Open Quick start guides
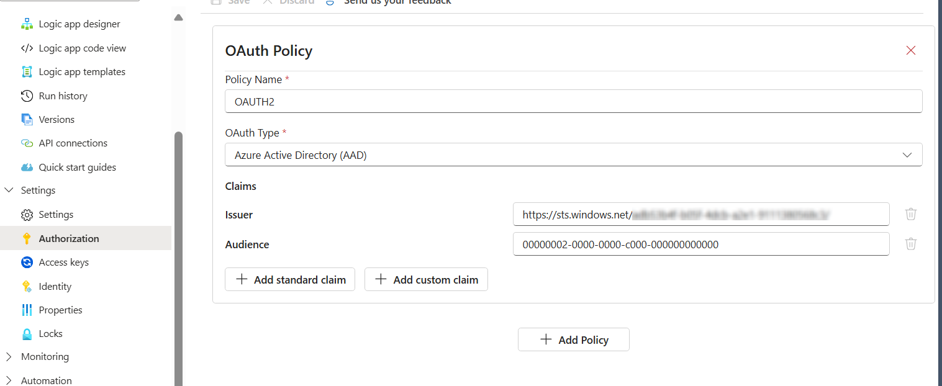942x386 pixels. pyautogui.click(x=77, y=167)
